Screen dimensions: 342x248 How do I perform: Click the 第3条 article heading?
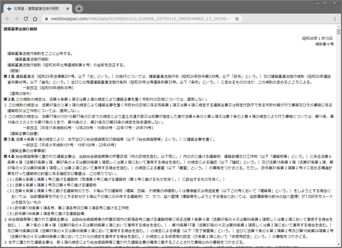9,139
